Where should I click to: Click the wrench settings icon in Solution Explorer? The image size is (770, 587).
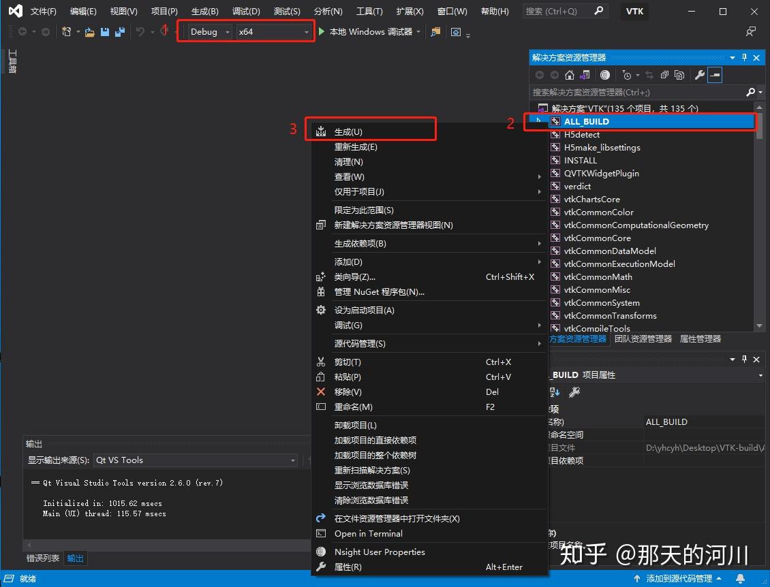700,75
